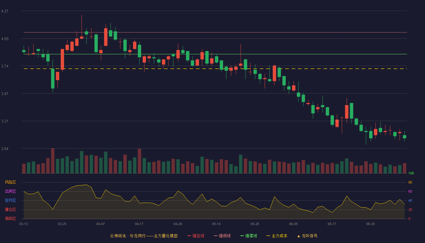
Task: Click the 4.00 price axis label
Action: 5,39
